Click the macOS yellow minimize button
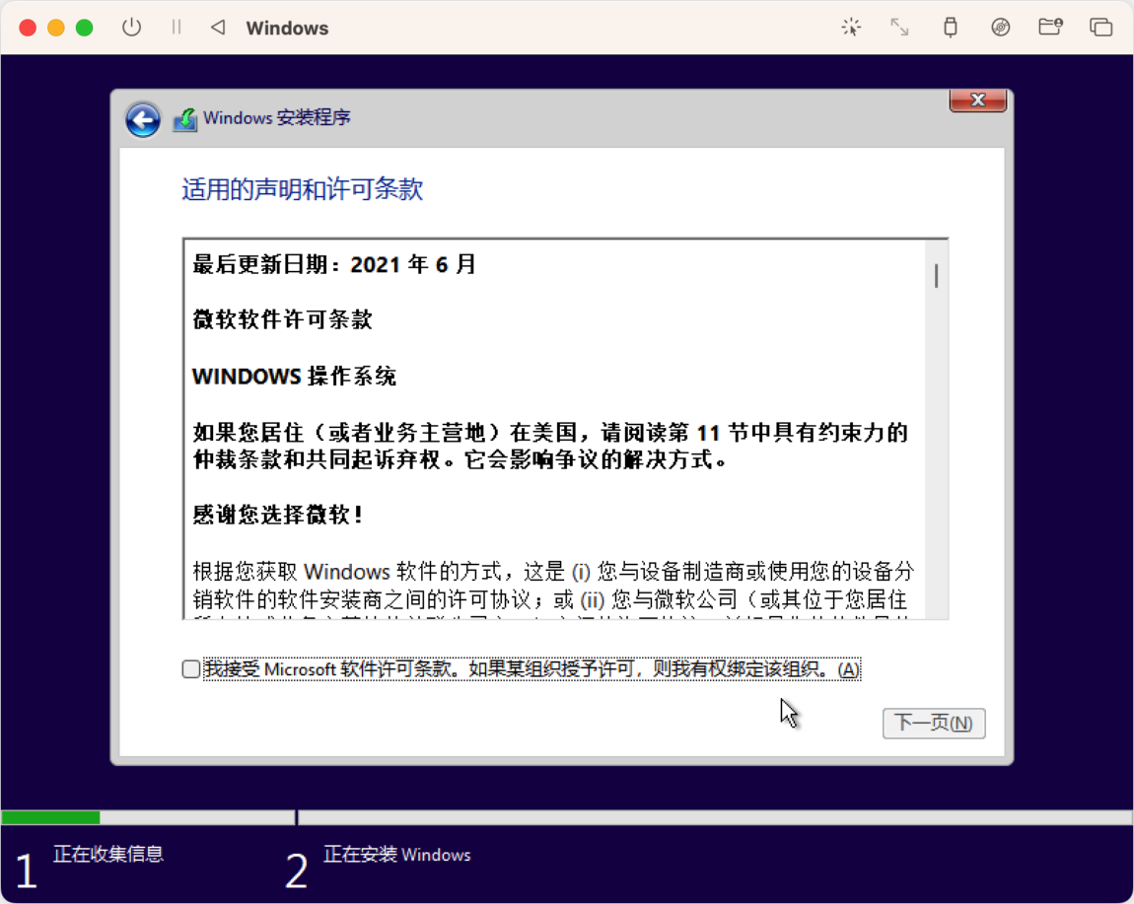Viewport: 1134px width, 904px height. point(55,28)
